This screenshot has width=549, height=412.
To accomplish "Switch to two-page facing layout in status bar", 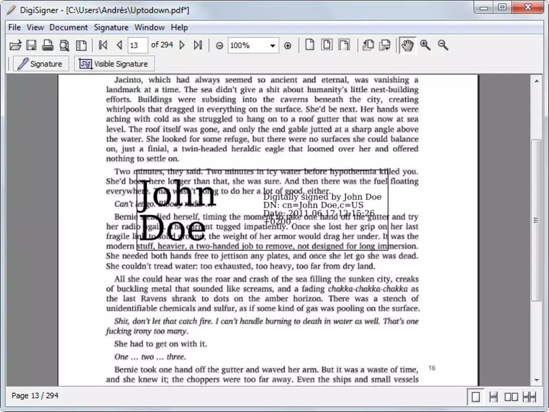I will (x=511, y=397).
